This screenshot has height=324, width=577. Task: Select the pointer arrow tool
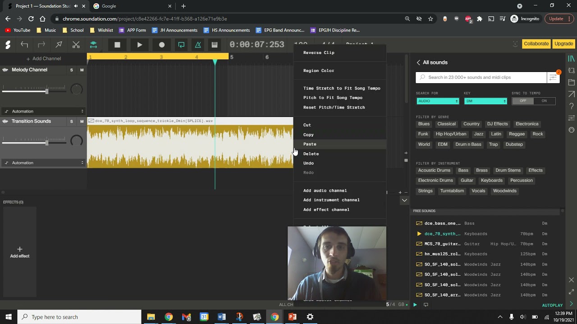59,45
